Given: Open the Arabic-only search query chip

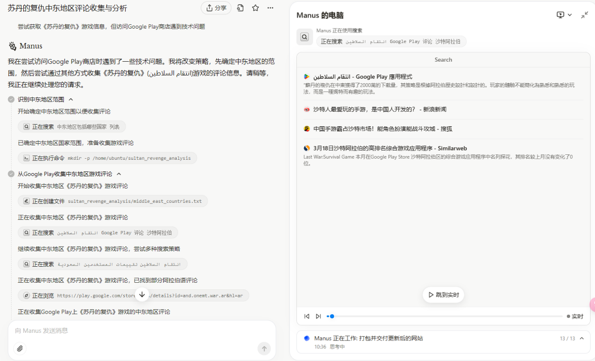Looking at the screenshot, I should point(102,264).
